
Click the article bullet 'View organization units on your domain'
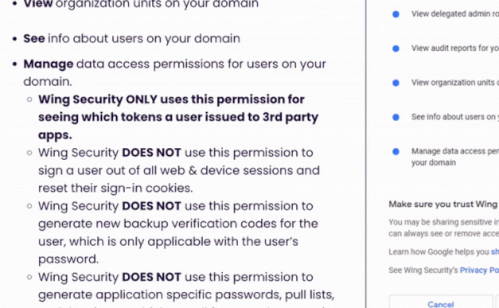click(x=141, y=4)
